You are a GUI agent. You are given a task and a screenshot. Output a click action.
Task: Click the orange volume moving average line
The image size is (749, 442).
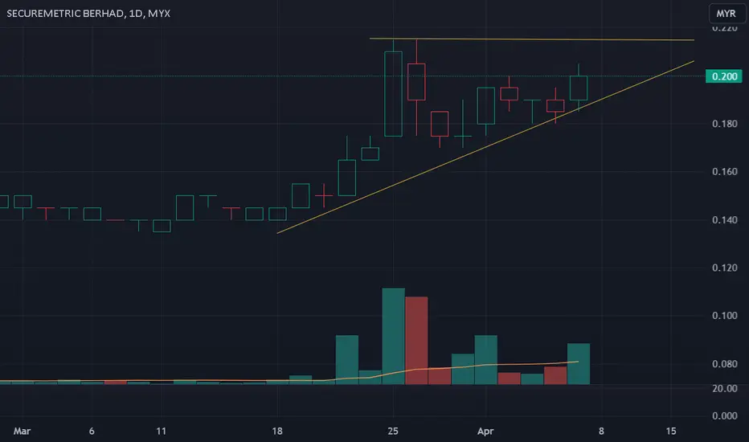[x=289, y=380]
